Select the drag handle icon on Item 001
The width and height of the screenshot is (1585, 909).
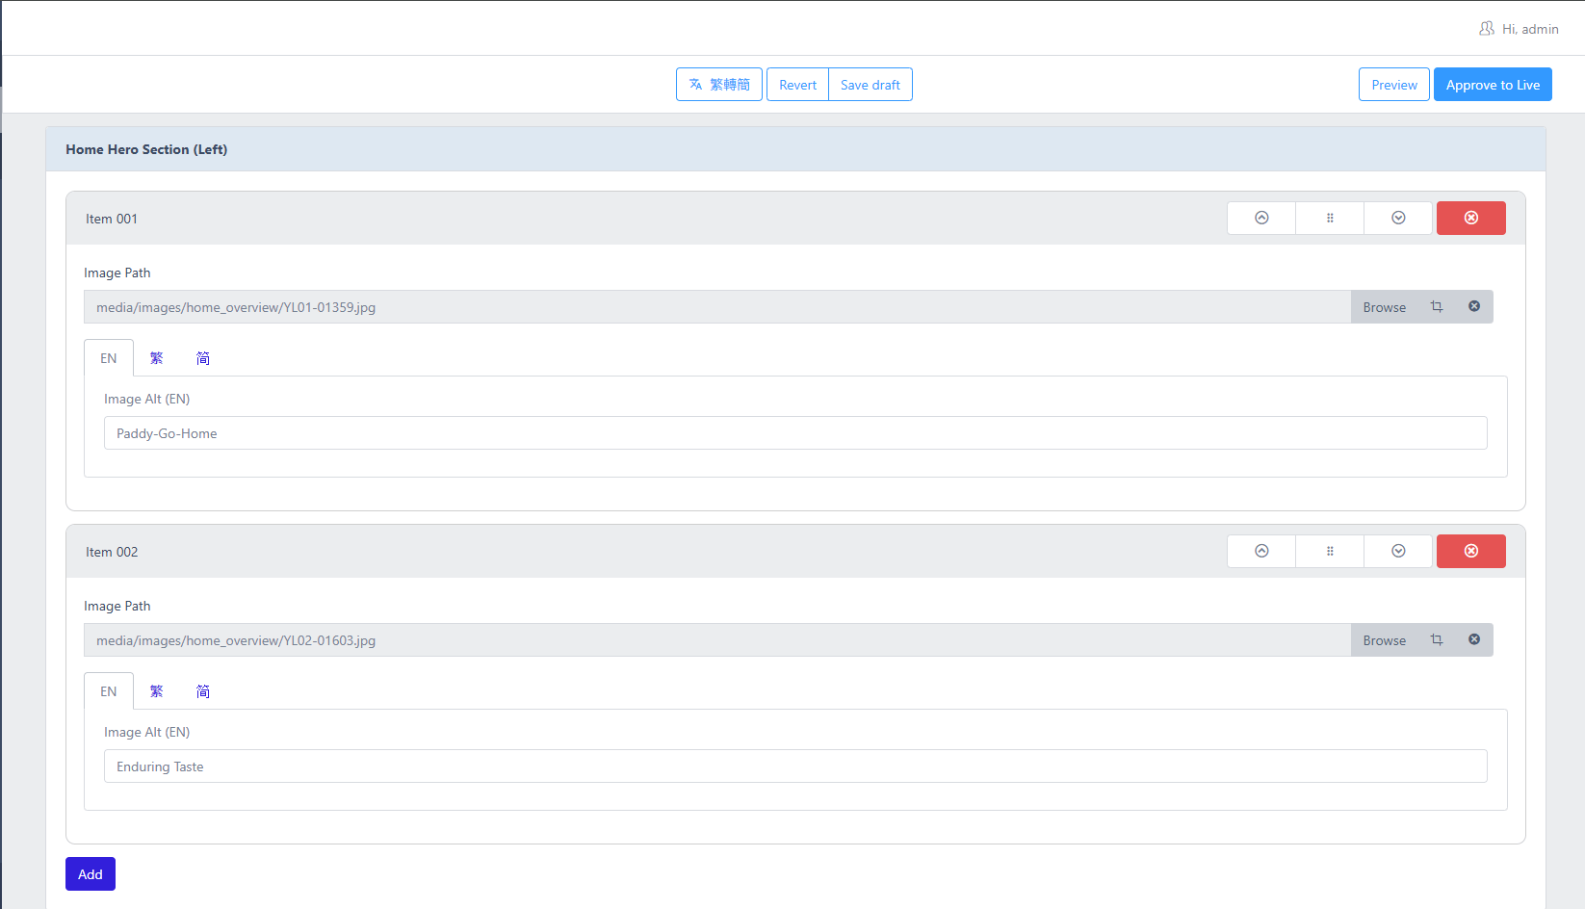coord(1330,218)
